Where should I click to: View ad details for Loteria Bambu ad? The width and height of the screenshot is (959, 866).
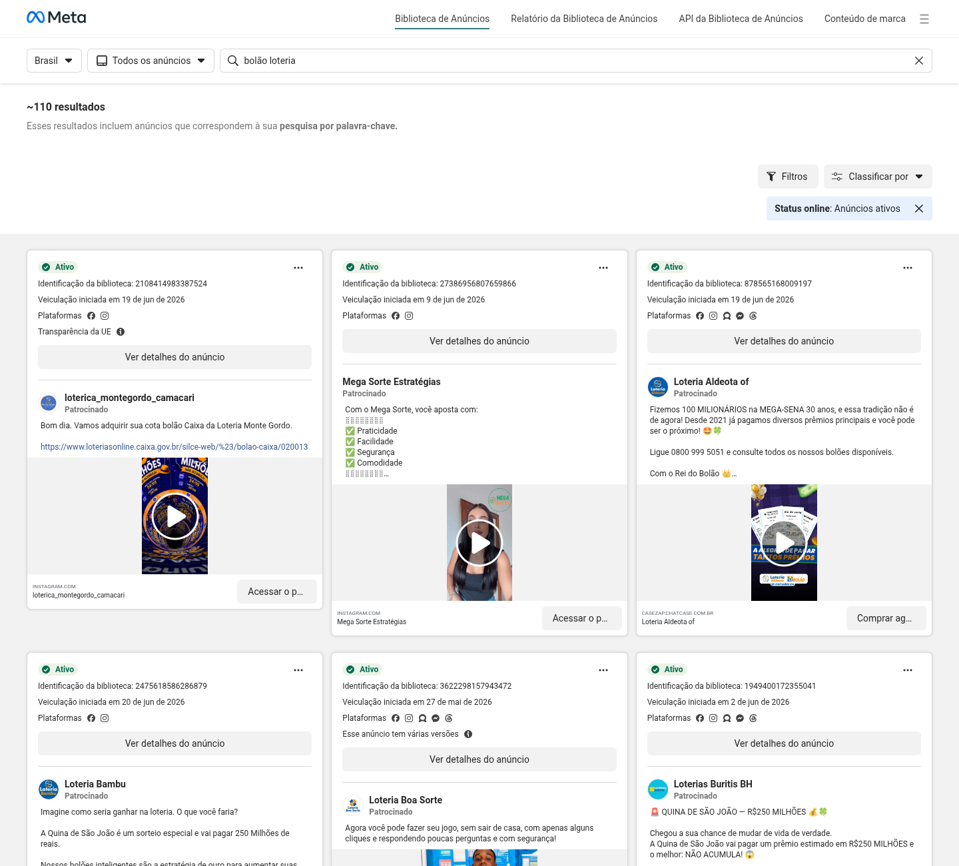click(174, 743)
